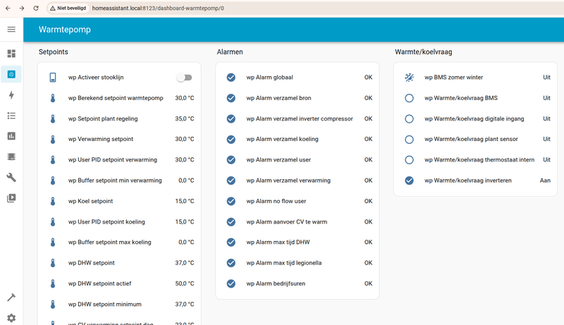Open wp Alarm max tijd DHW row
The width and height of the screenshot is (564, 325).
[298, 243]
